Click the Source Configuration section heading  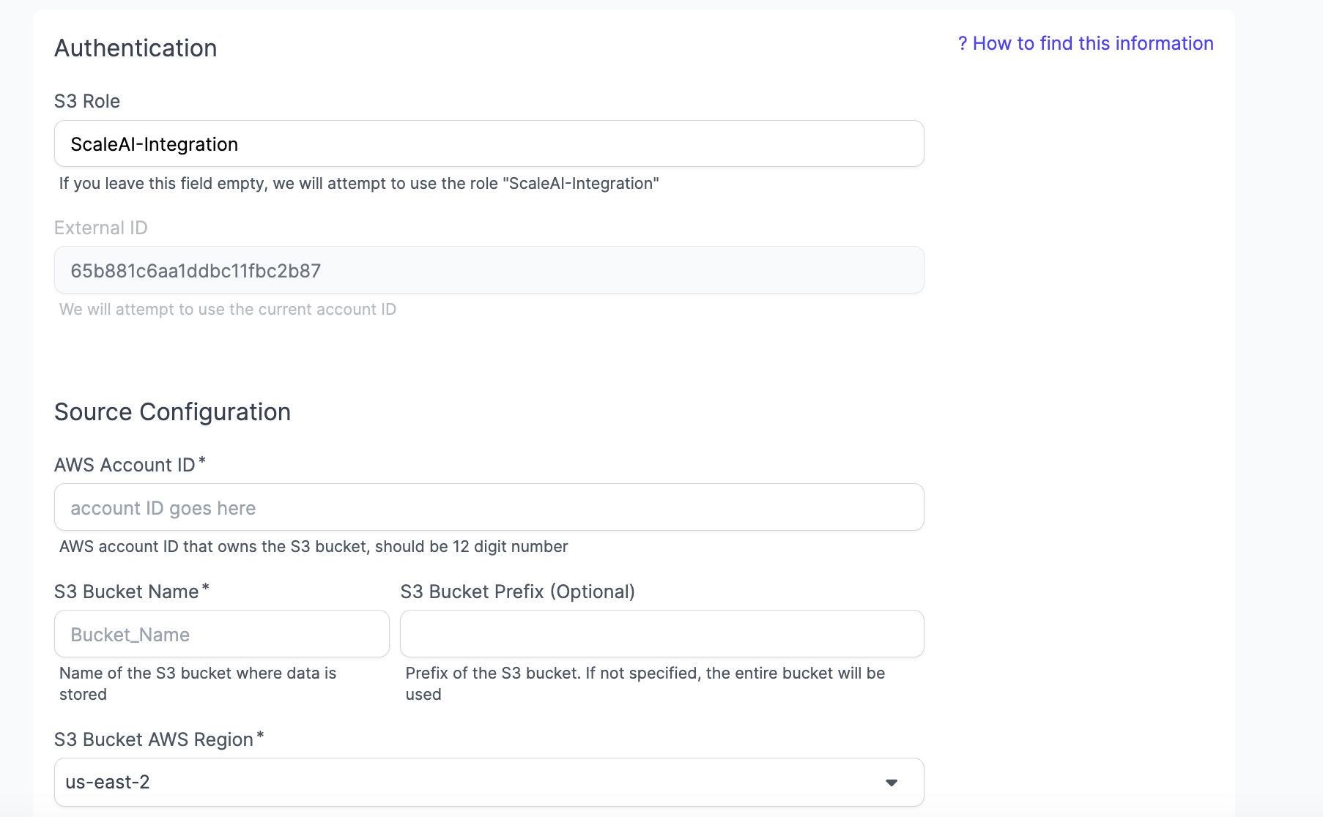point(172,412)
